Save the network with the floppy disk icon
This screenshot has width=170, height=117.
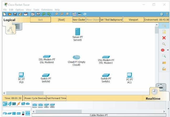pyautogui.click(x=15, y=14)
